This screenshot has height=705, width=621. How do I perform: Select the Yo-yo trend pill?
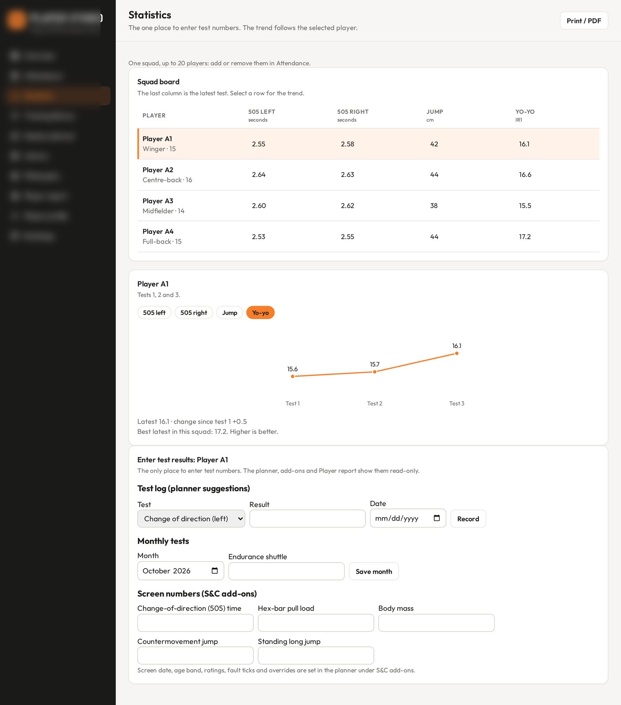click(260, 313)
